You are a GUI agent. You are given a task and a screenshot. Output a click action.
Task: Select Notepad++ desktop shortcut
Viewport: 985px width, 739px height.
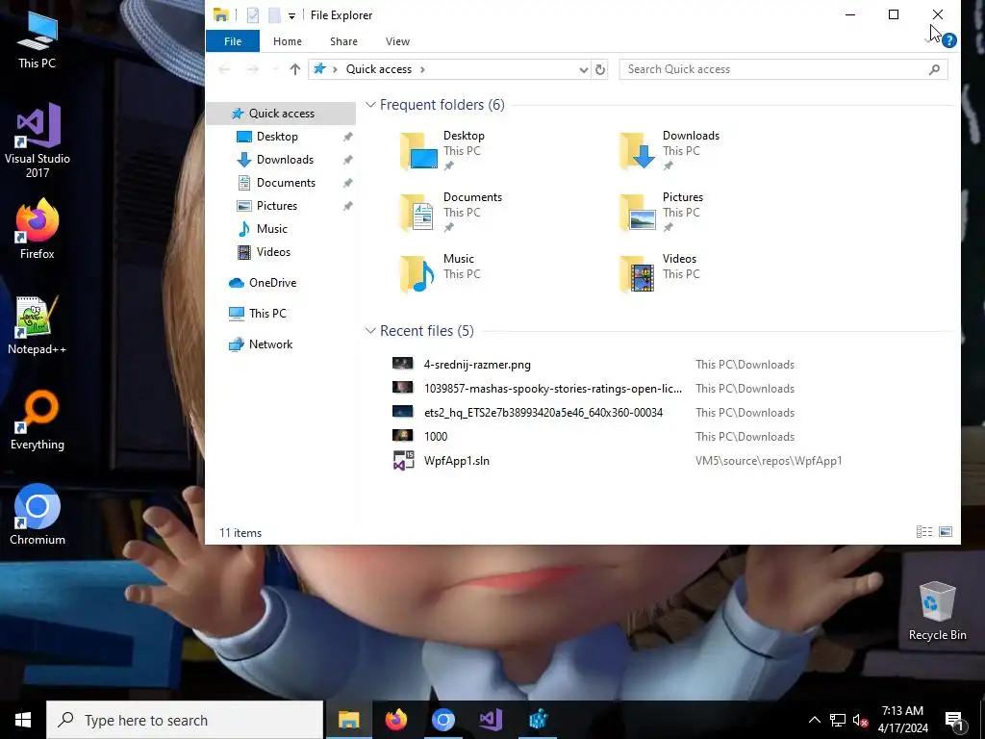(38, 325)
